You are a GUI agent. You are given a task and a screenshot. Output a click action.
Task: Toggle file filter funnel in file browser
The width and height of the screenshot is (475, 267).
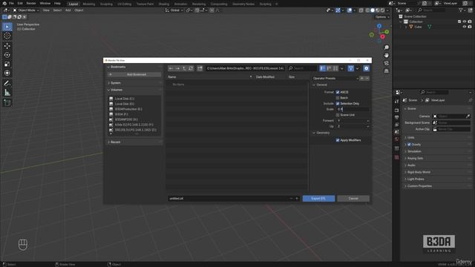pos(350,68)
